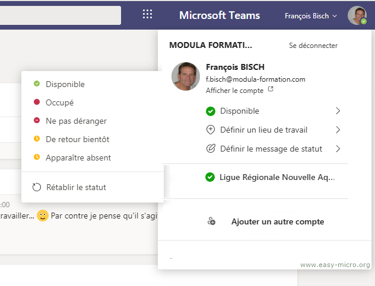Click the green check icon beside Ligue Régionale

(210, 177)
